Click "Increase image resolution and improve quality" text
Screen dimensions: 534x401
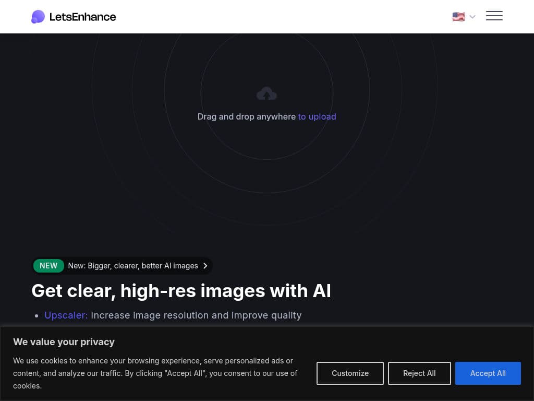pos(196,315)
